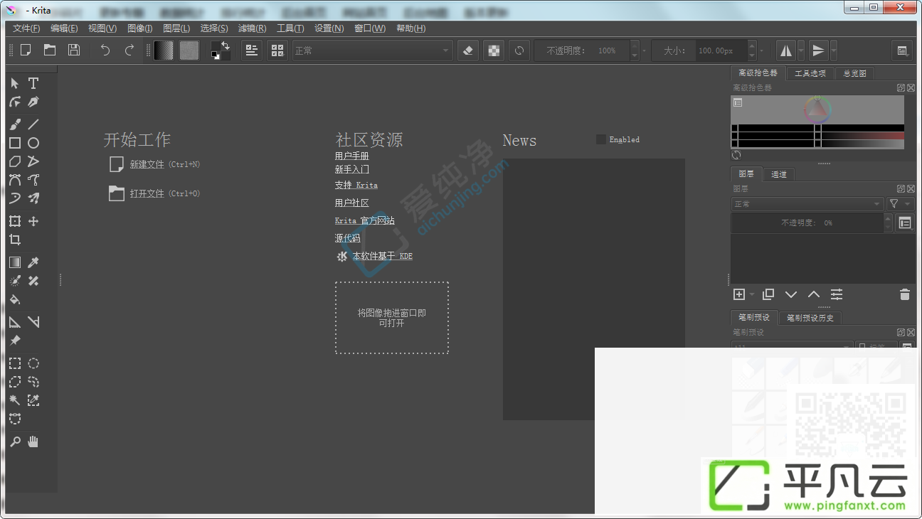
Task: Toggle vertical mirror tool
Action: pos(819,50)
